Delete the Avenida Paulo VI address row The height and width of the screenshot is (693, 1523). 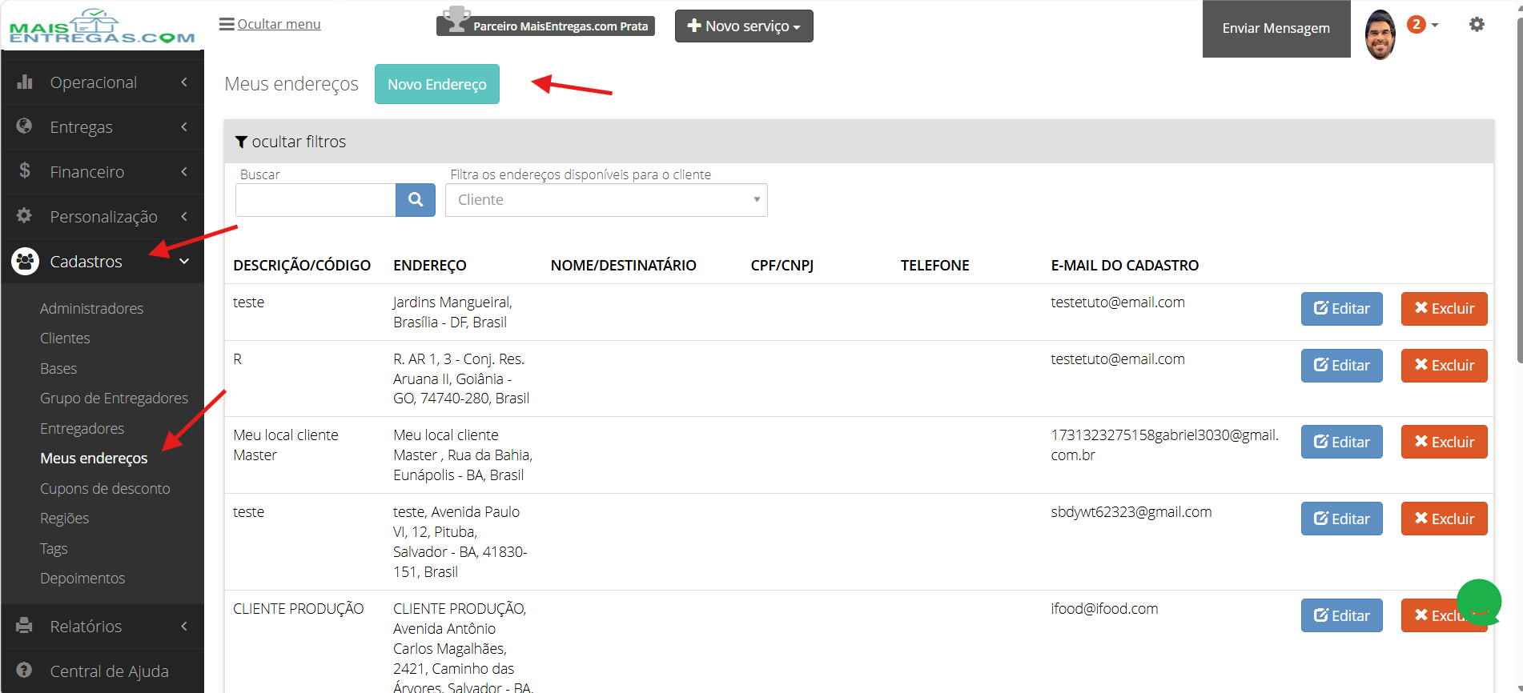click(1445, 519)
